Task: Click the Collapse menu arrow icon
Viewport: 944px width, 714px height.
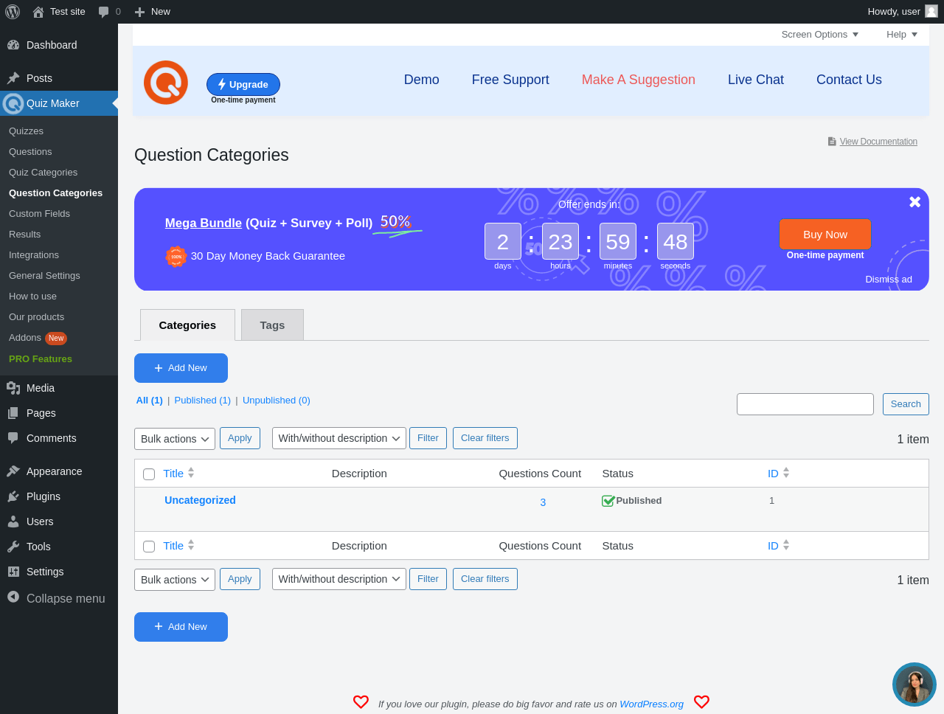Action: point(13,597)
